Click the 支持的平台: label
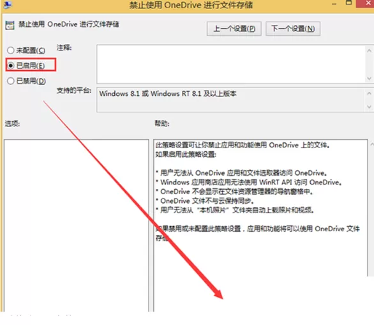The width and height of the screenshot is (374, 325). (74, 91)
